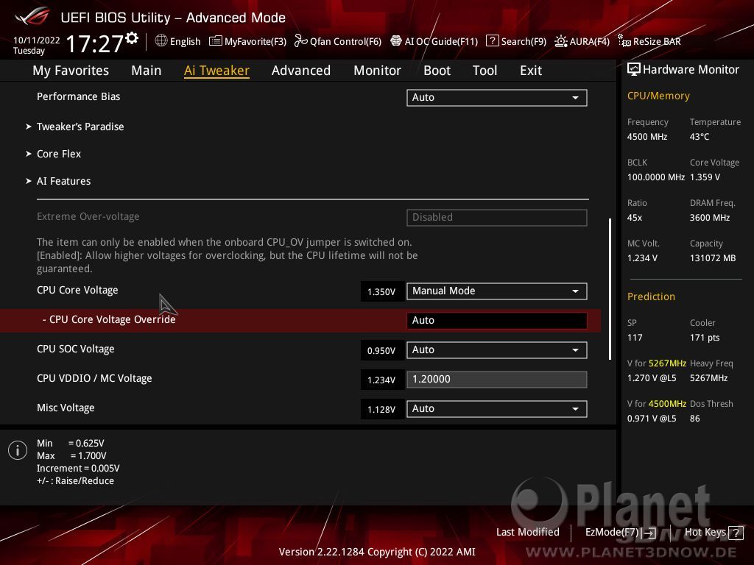Screen dimensions: 754x565
Task: Select the Ai Tweaker tab
Action: pyautogui.click(x=216, y=71)
